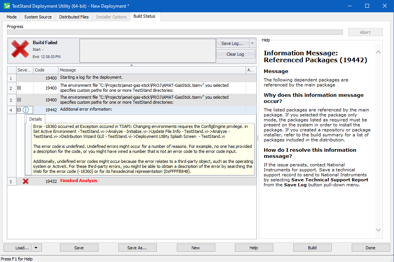The image size is (394, 262).
Task: Click 'End: 12:08:03 PM' timestamp
Action: tap(47, 57)
